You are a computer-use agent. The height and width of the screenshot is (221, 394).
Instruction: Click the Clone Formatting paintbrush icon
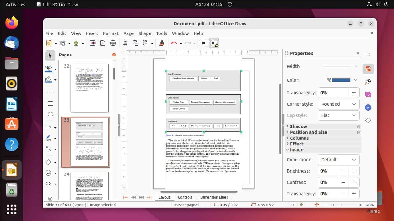click(x=161, y=43)
